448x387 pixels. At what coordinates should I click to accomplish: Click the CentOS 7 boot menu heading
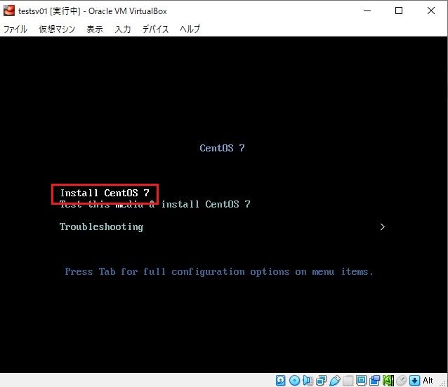pyautogui.click(x=222, y=148)
